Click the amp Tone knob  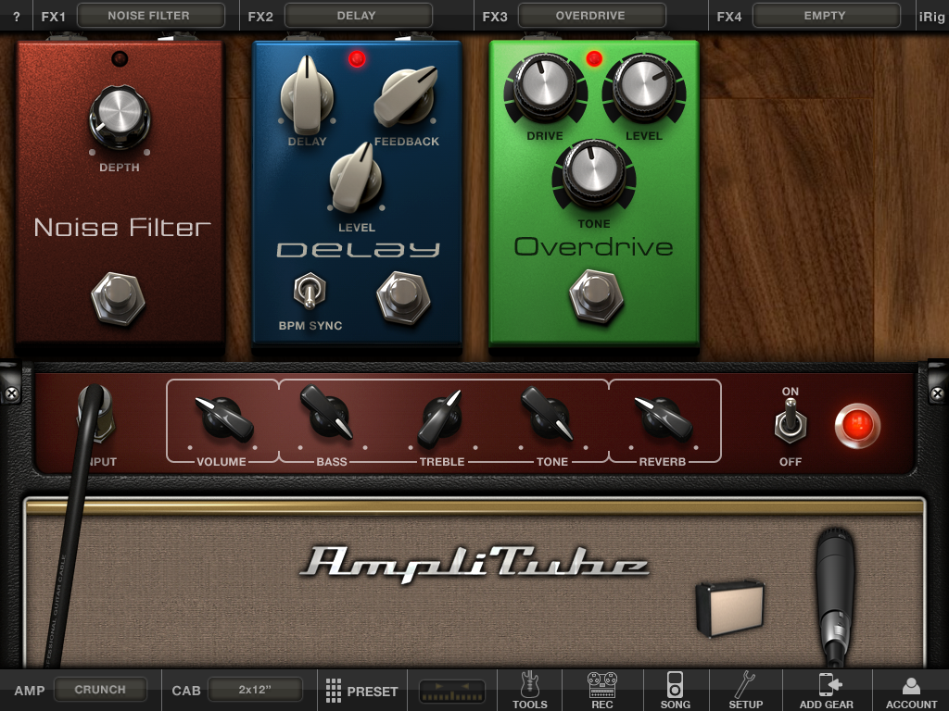[547, 415]
